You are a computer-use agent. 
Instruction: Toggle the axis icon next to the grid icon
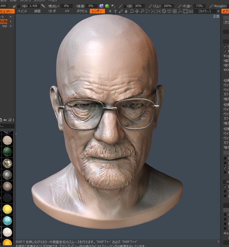[x=180, y=11]
